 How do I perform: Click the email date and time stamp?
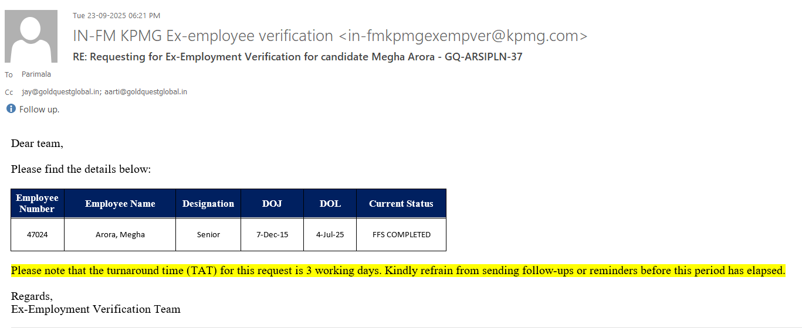click(x=116, y=16)
